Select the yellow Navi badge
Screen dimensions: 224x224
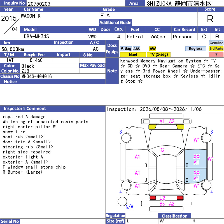click(x=133, y=55)
